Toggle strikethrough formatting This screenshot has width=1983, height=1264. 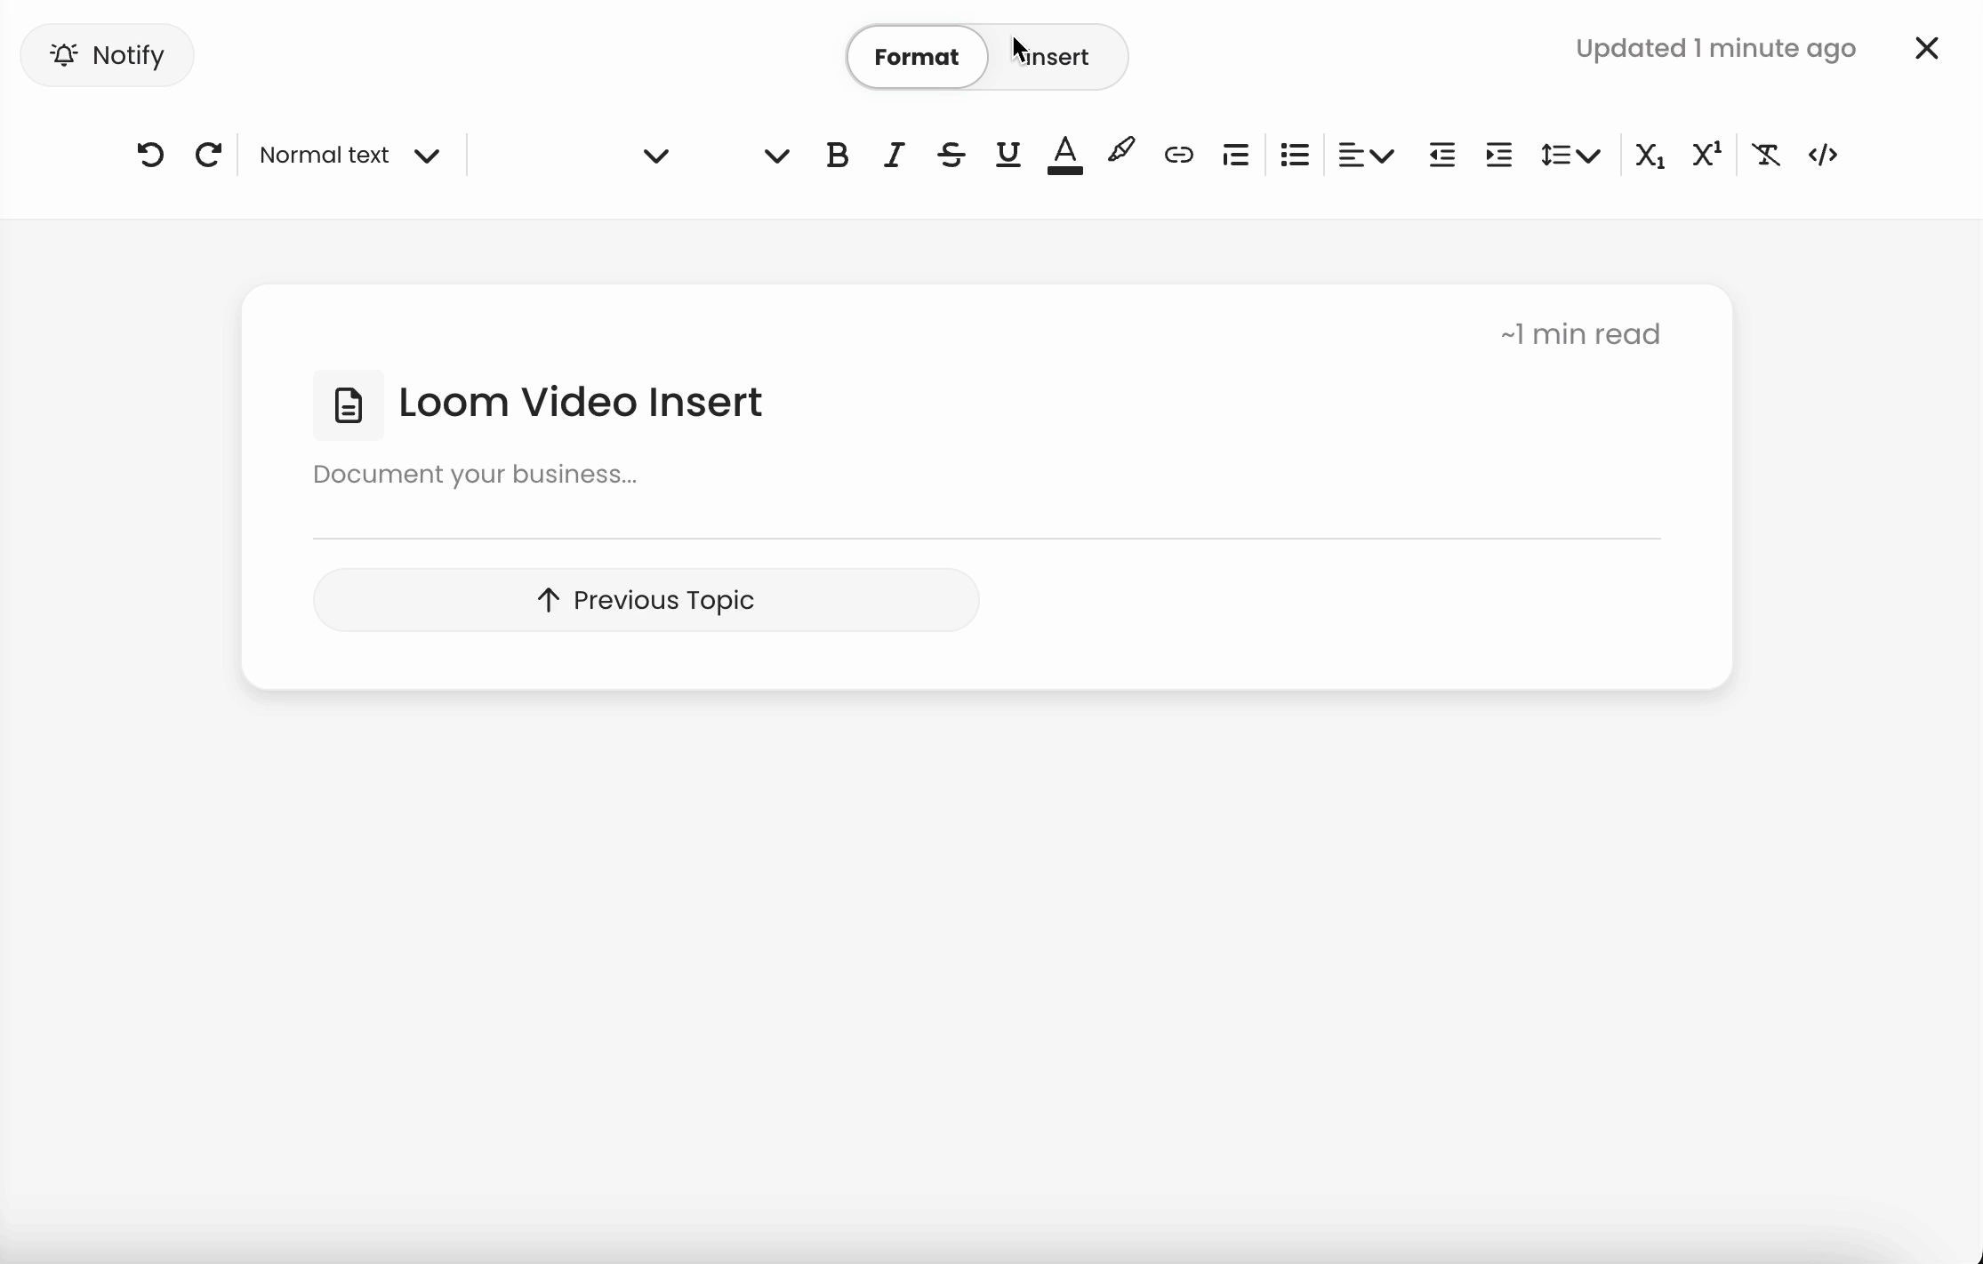tap(951, 155)
